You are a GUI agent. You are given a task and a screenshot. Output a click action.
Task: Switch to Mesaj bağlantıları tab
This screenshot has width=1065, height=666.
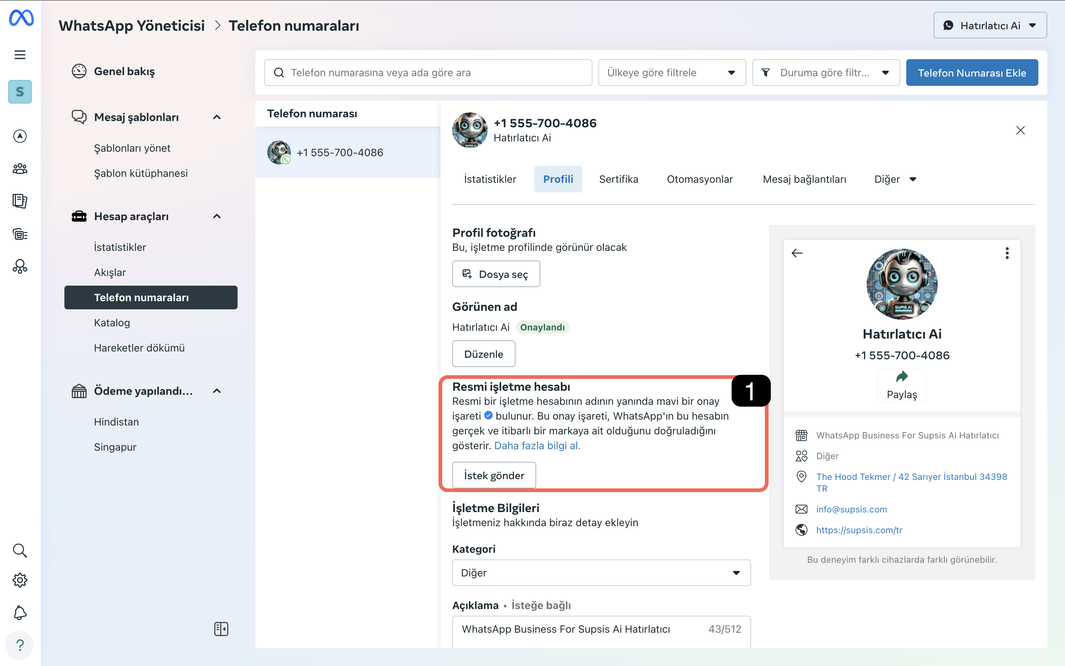pos(804,179)
